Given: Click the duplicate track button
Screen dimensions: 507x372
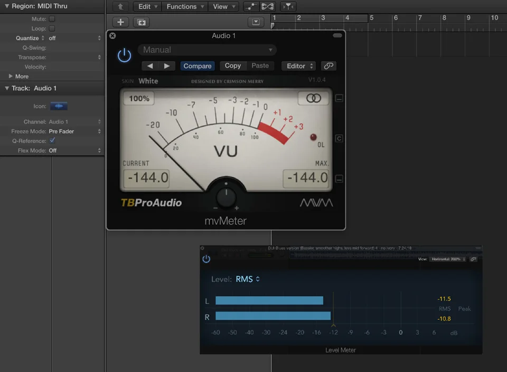Looking at the screenshot, I should 142,22.
